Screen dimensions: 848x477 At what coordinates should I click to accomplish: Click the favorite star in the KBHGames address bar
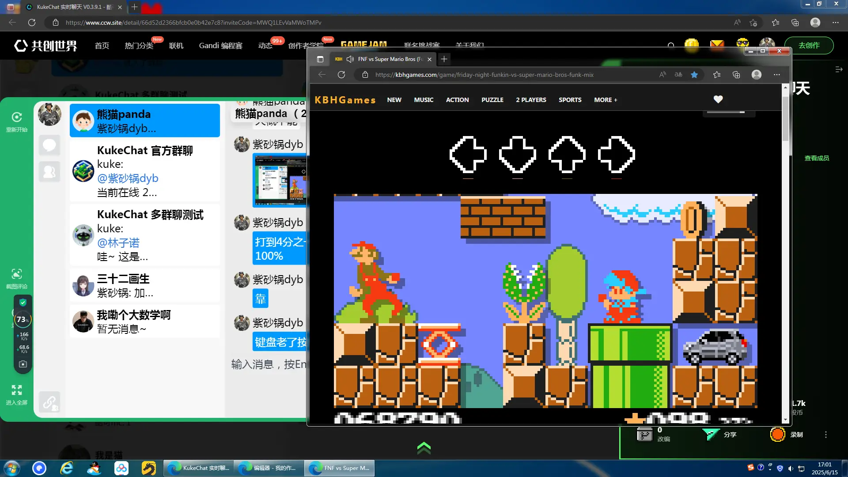pyautogui.click(x=694, y=75)
